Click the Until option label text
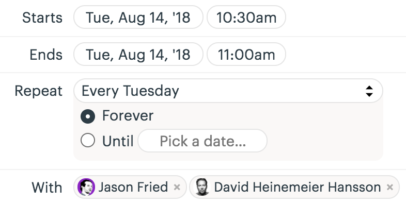 118,141
